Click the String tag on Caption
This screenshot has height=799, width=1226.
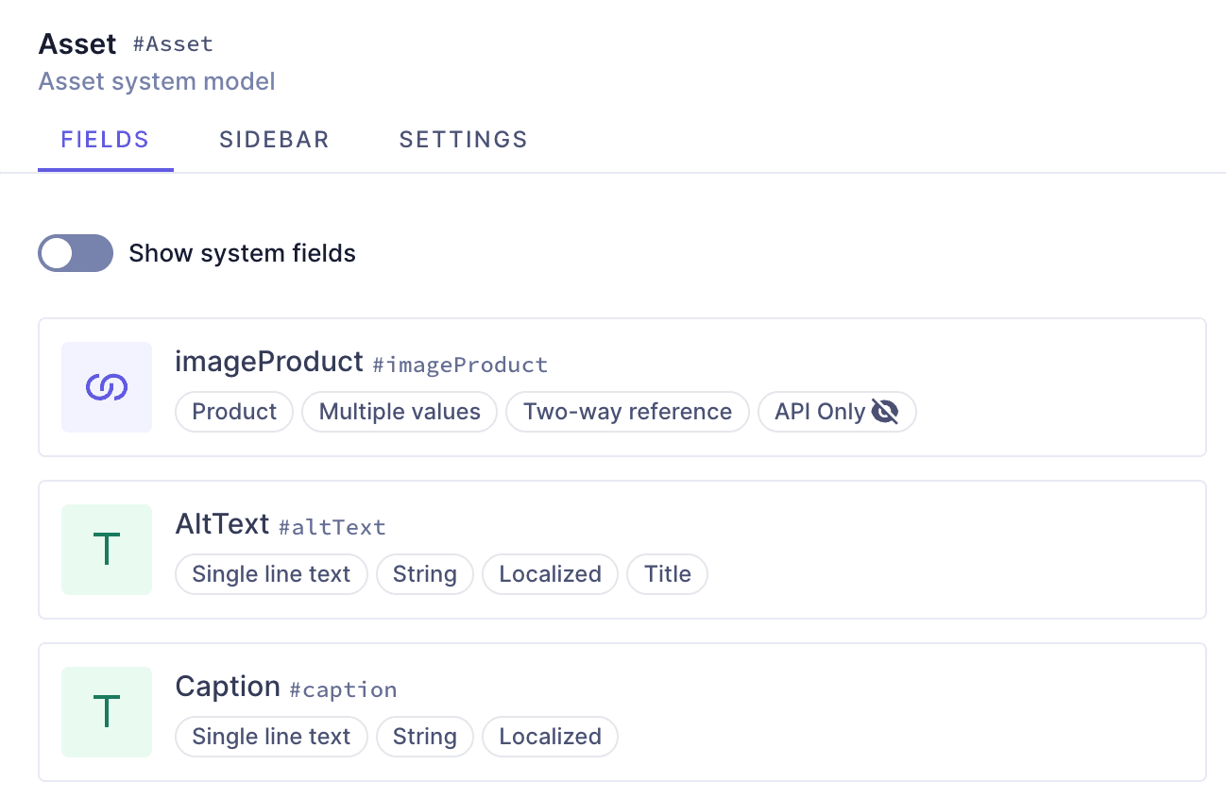point(424,737)
